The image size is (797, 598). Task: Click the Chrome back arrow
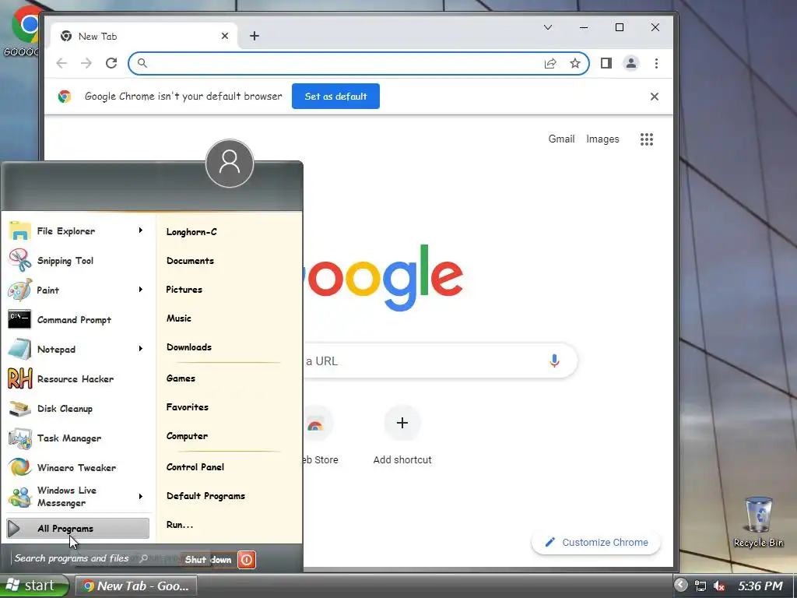coord(61,63)
